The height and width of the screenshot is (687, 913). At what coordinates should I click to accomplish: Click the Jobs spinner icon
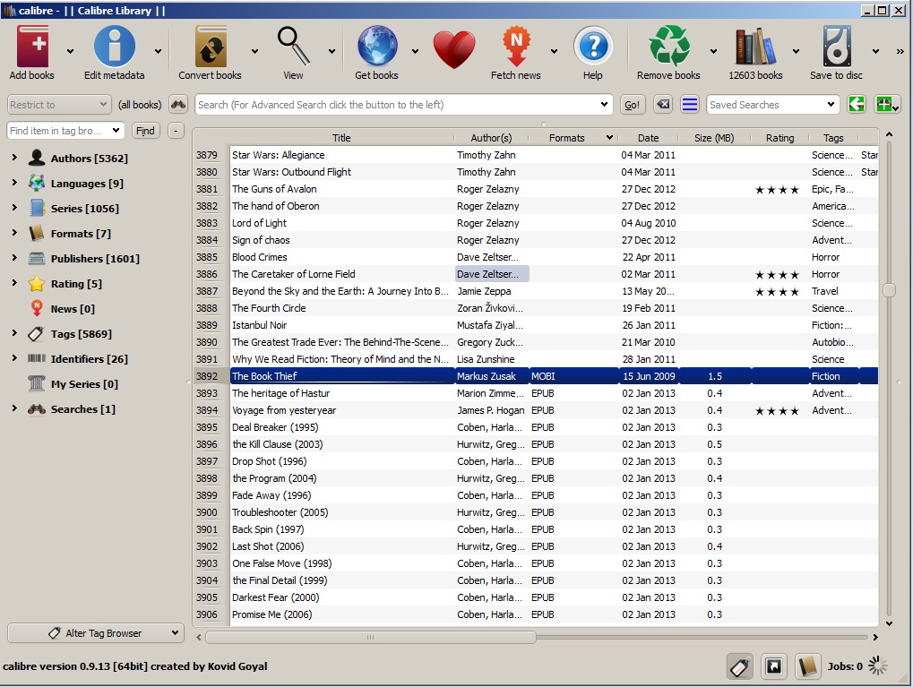tap(877, 666)
